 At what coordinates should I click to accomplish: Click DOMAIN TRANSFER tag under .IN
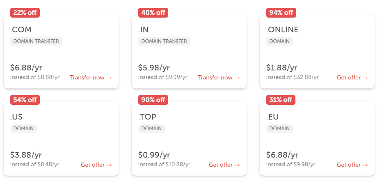tap(164, 41)
